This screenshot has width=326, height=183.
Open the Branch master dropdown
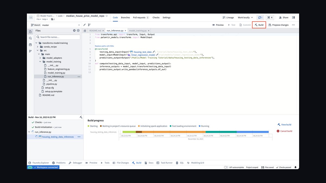(56, 25)
